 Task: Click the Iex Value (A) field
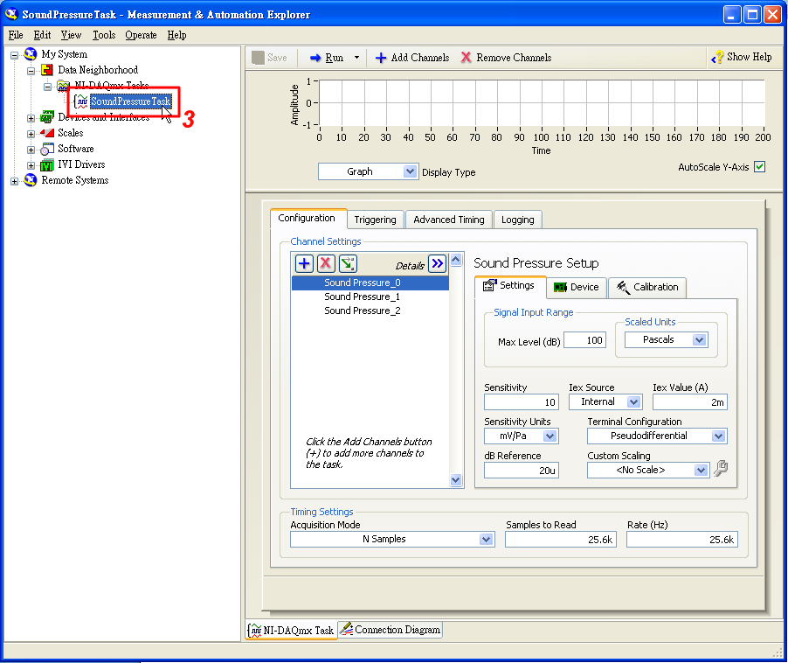point(689,402)
